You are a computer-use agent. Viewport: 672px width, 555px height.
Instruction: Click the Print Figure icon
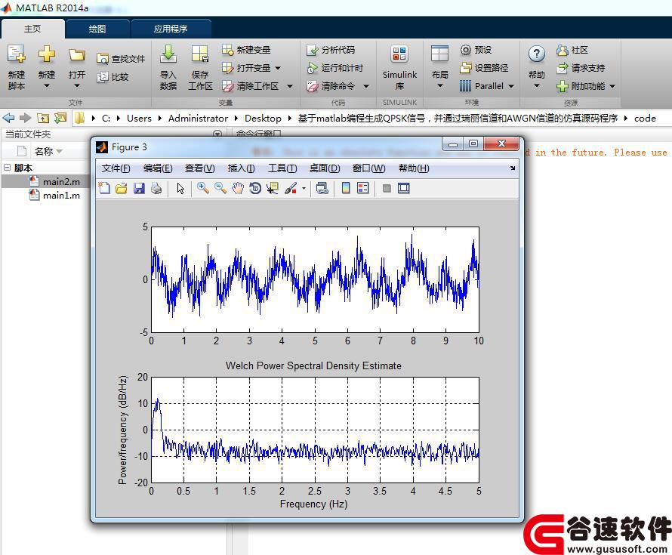tap(156, 188)
